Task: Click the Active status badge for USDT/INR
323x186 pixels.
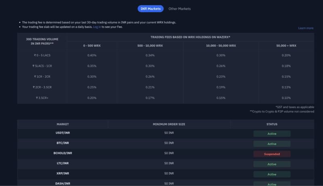Action: coord(272,134)
